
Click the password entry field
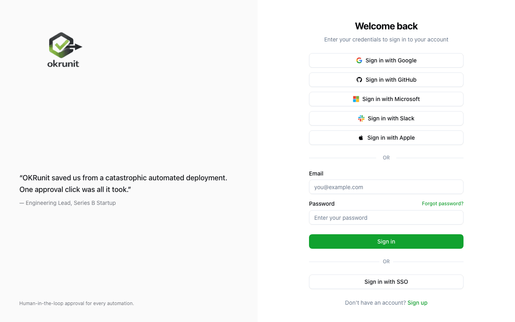[x=386, y=217]
